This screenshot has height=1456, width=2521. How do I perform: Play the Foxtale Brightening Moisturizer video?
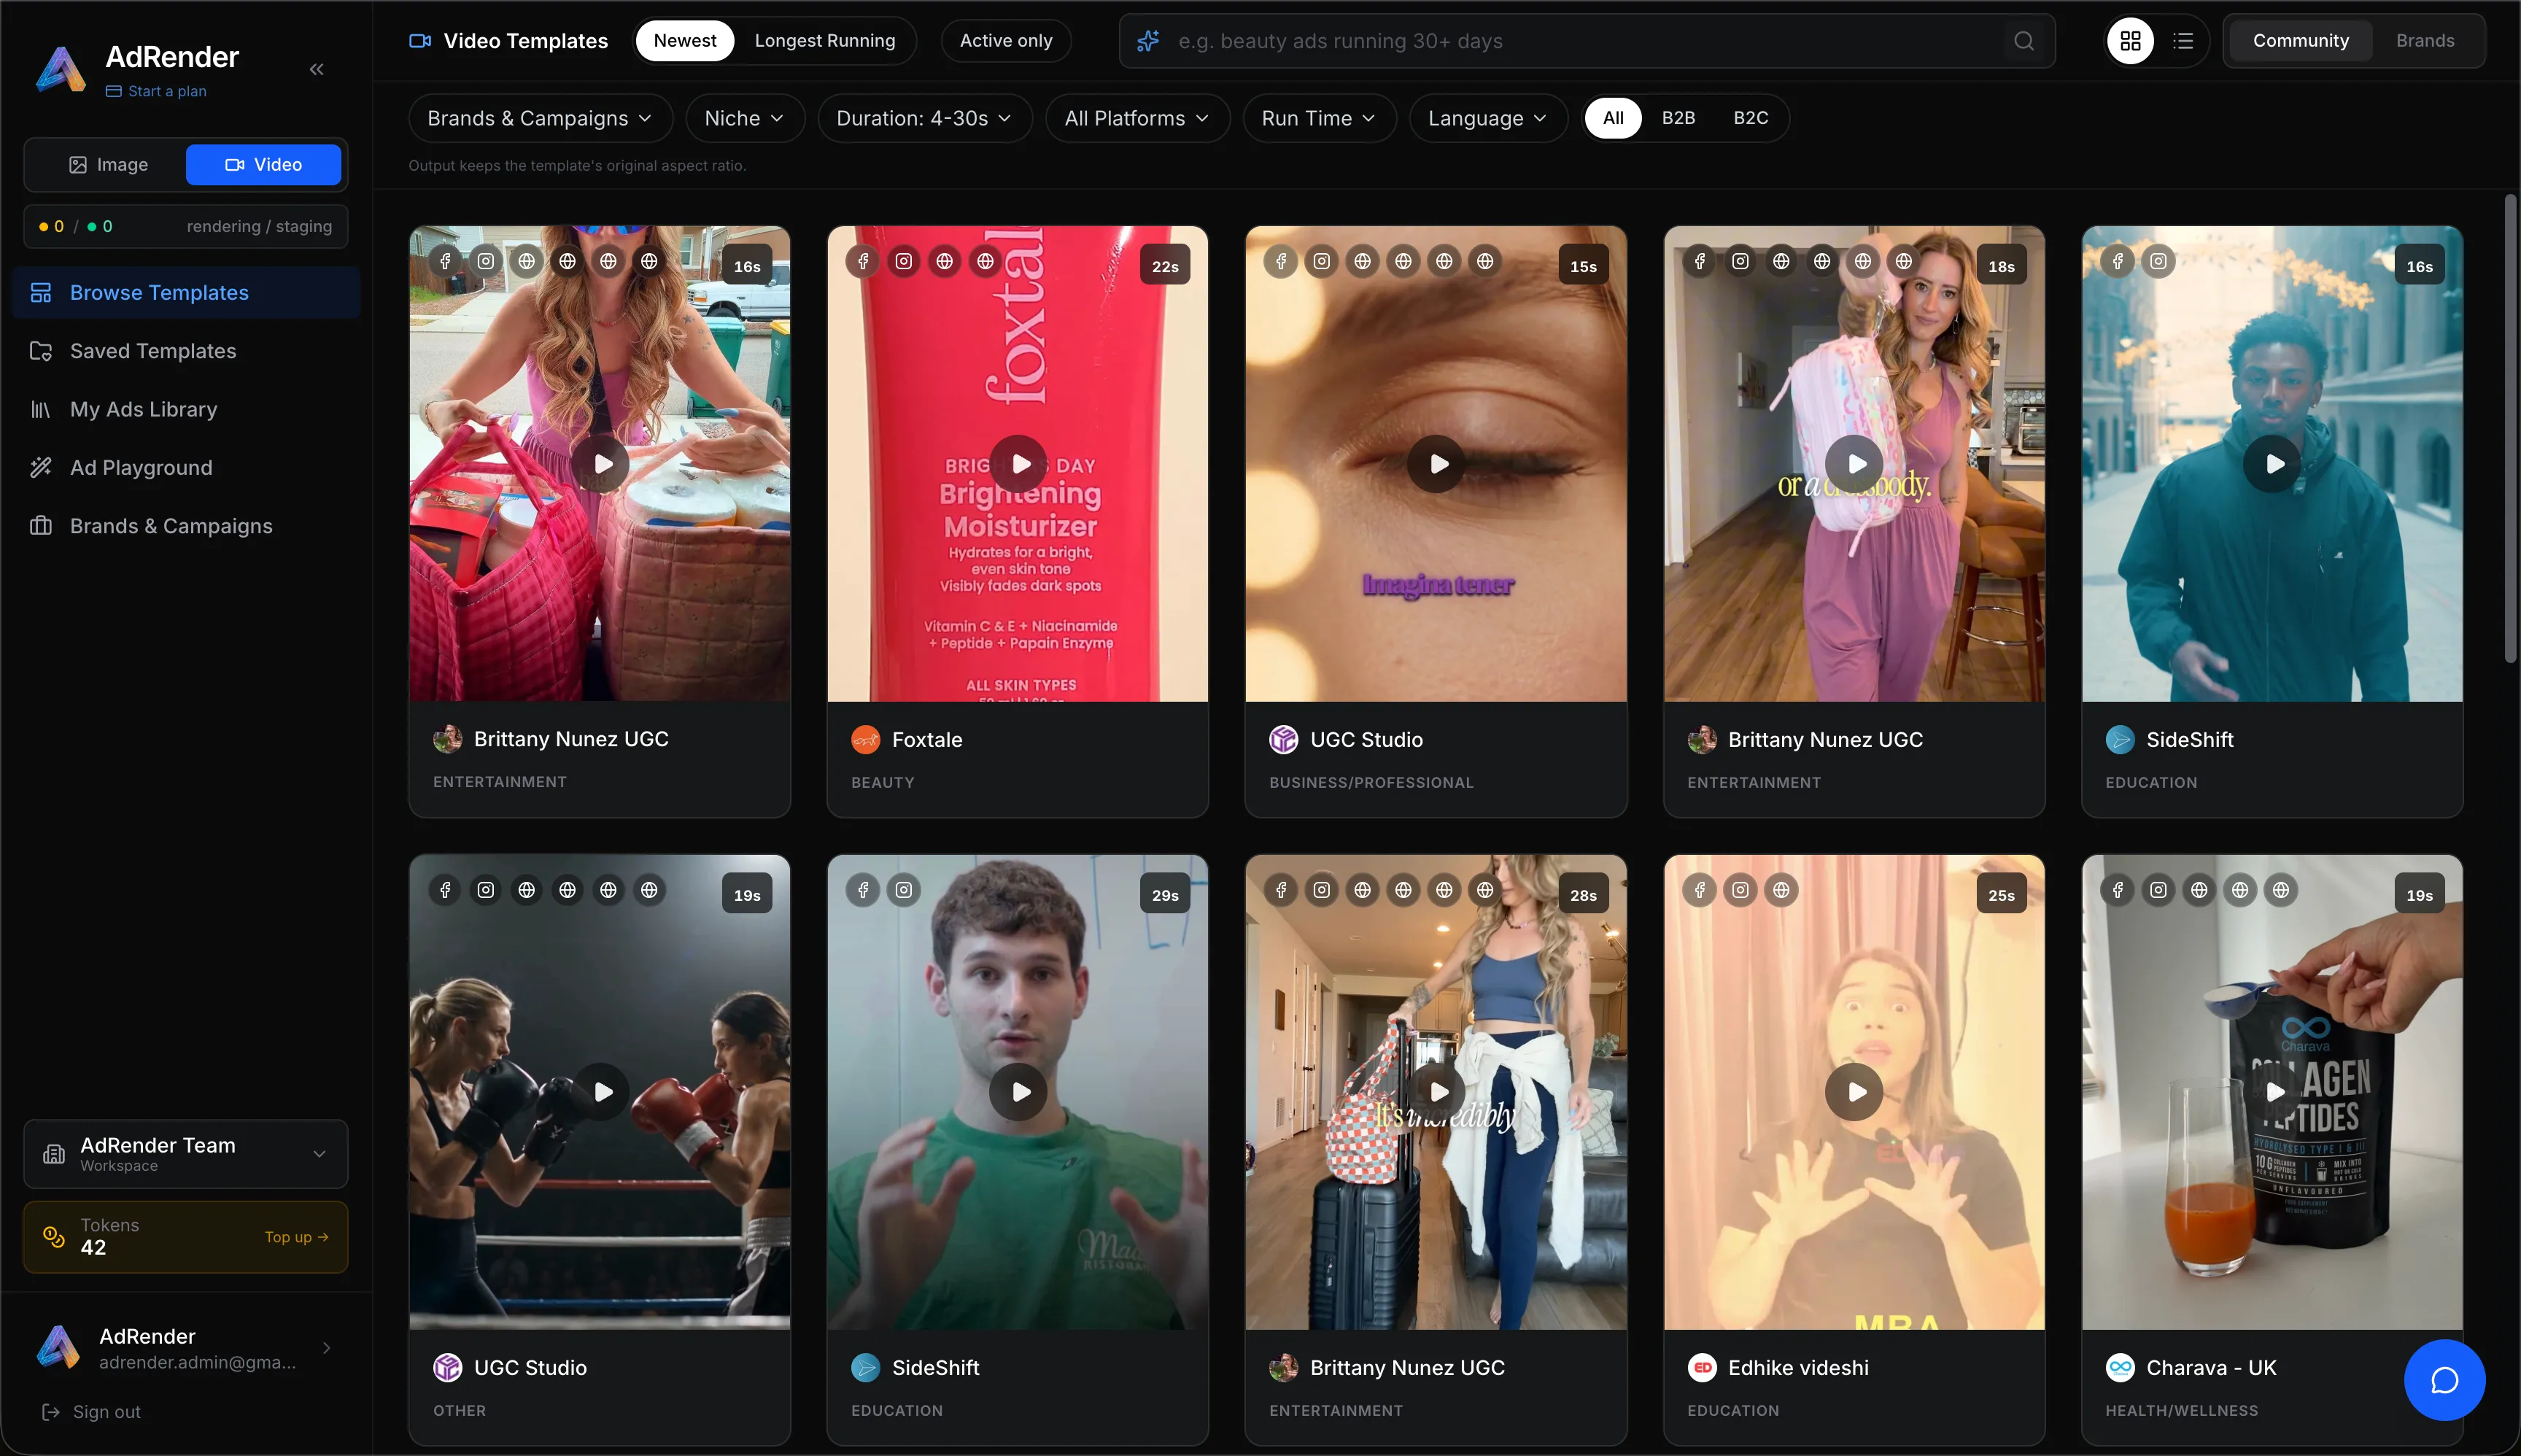pyautogui.click(x=1019, y=464)
